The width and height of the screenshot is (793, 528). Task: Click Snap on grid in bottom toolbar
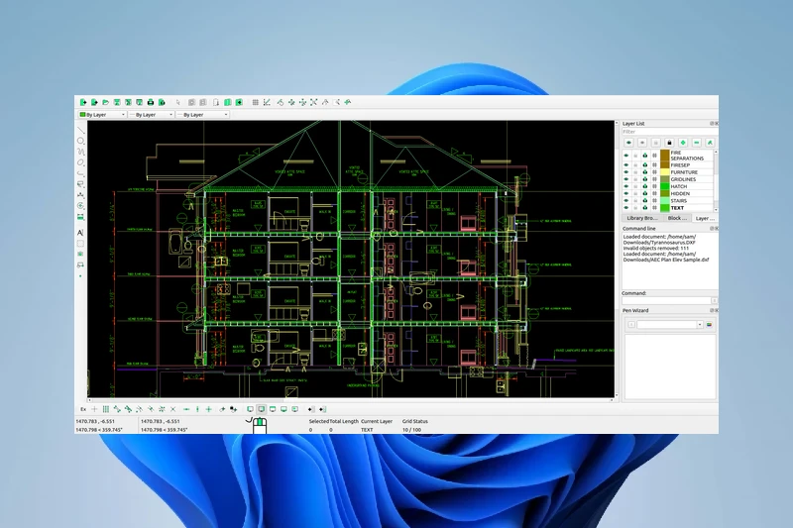106,409
